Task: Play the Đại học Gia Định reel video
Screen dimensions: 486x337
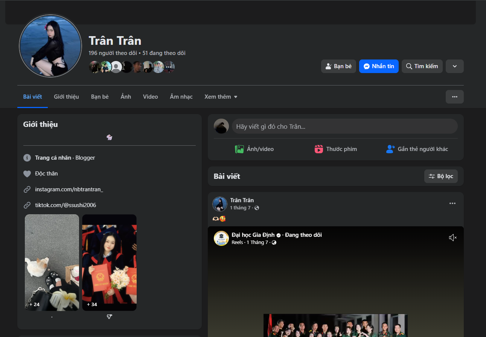Action: click(336, 282)
